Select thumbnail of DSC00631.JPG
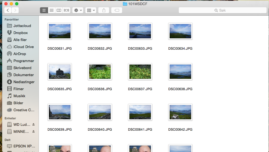This screenshot has height=152, width=269. (60, 31)
